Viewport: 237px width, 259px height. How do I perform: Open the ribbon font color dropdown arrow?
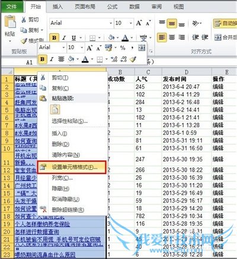(x=132, y=37)
